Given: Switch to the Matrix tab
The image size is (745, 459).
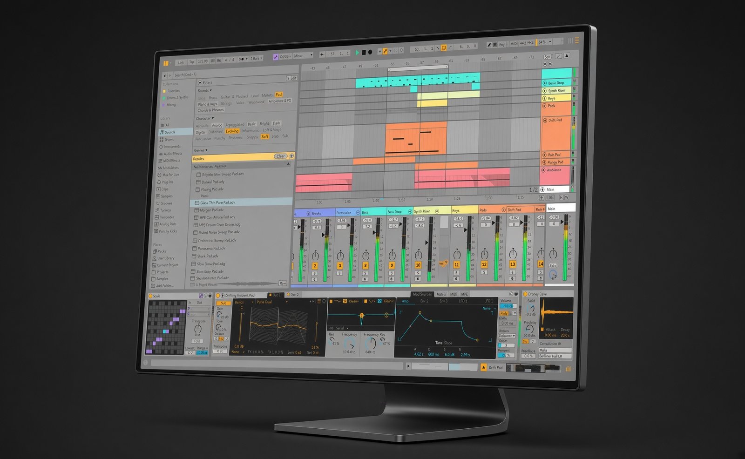Looking at the screenshot, I should pyautogui.click(x=441, y=294).
